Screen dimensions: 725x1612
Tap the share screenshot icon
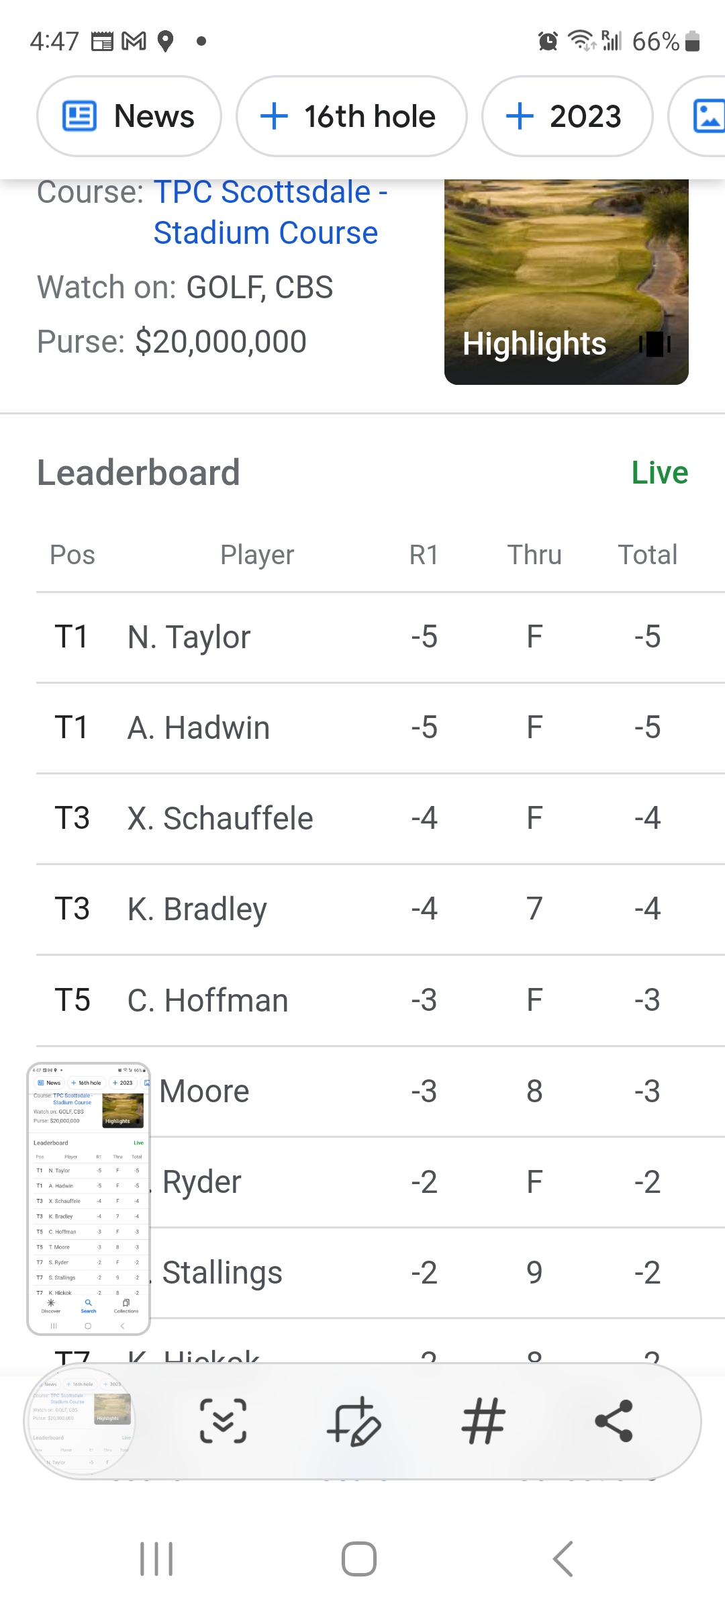tap(614, 1421)
